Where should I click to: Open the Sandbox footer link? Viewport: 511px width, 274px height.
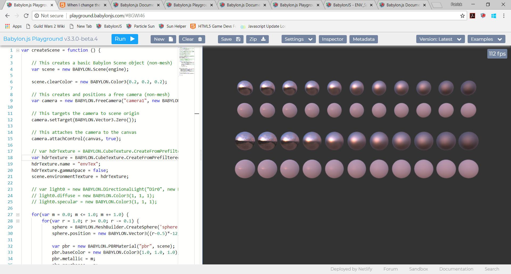(418, 269)
